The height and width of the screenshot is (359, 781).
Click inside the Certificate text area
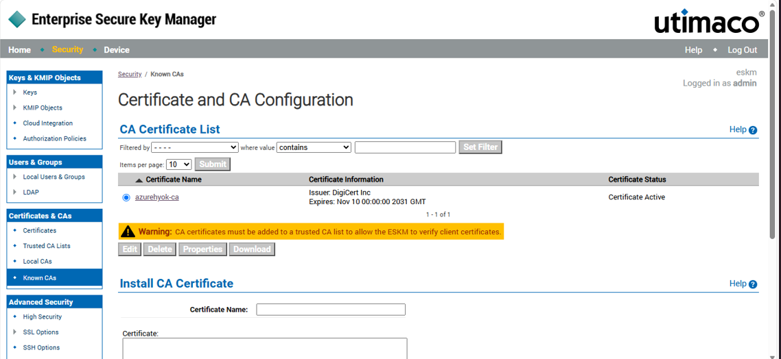[265, 348]
